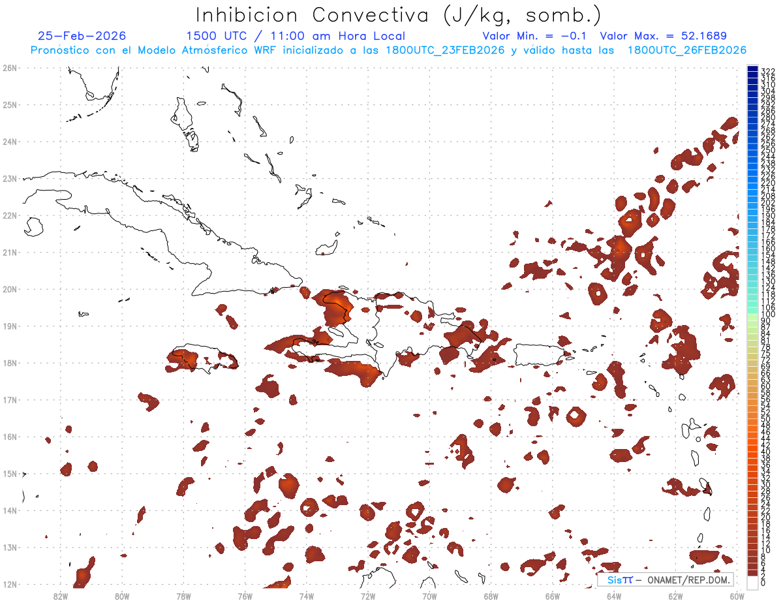Click the '78W' longitude label
Viewport: 783px width, 605px height.
point(183,596)
